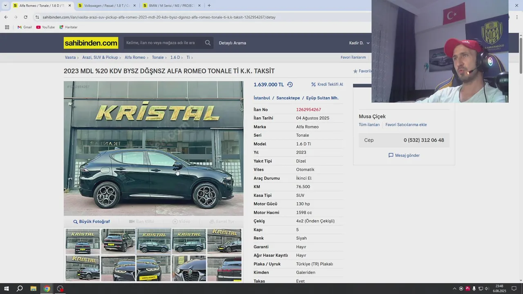Screen dimensions: 523x294
Task: Open the volume tray icon
Action: point(487,289)
